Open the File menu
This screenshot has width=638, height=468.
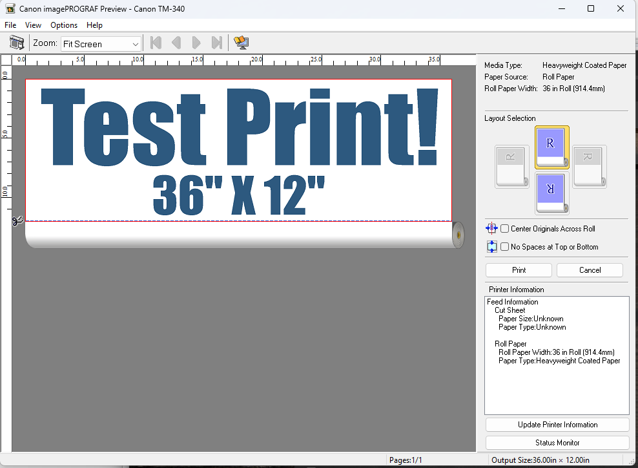pos(10,25)
